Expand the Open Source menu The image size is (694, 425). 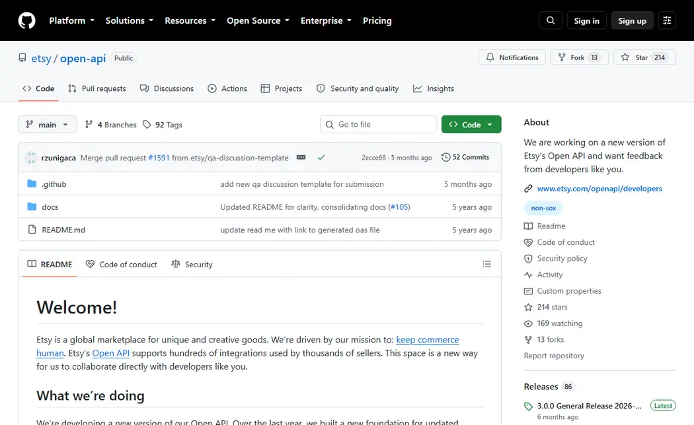[x=258, y=20]
